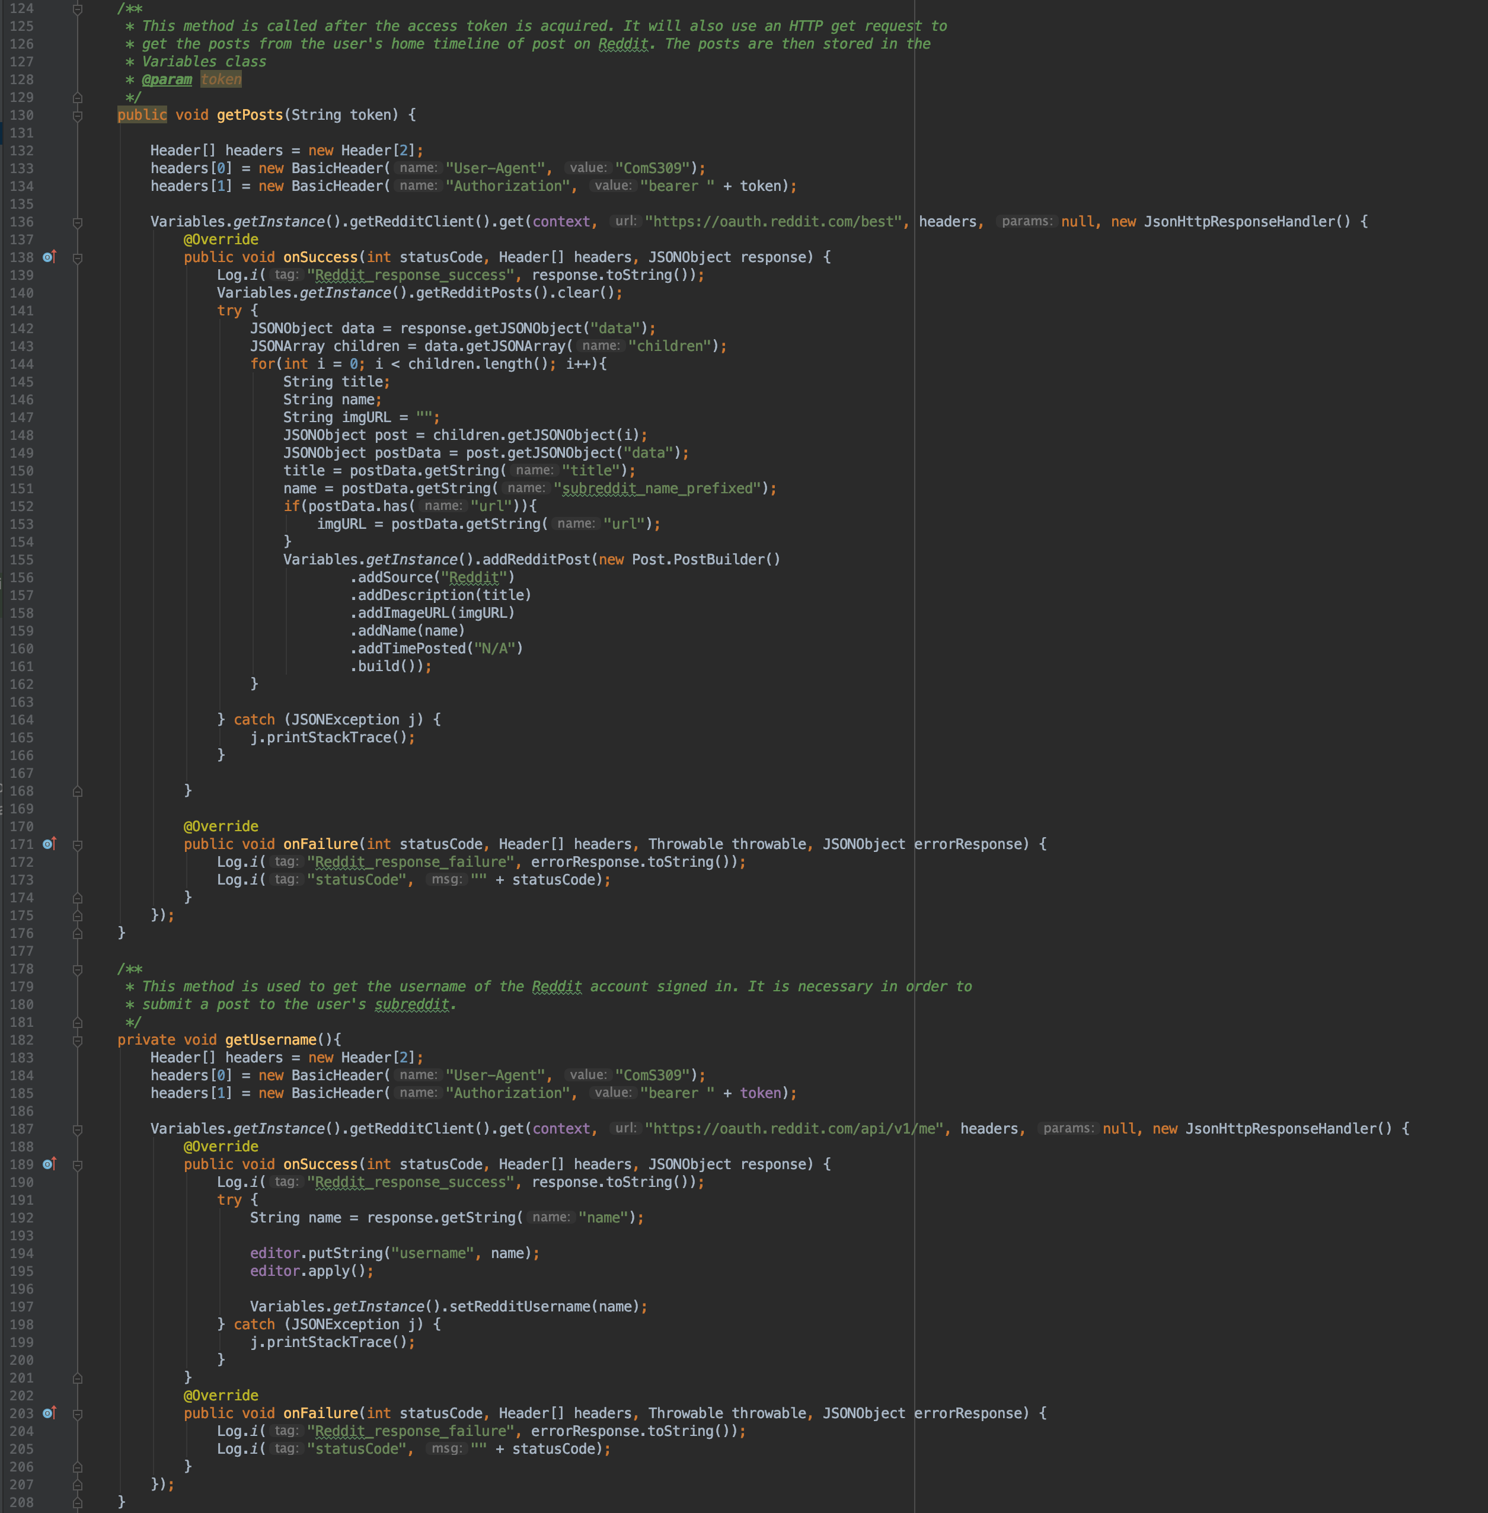Collapse the Javadoc comment starting at line 178
Image resolution: width=1488 pixels, height=1513 pixels.
point(78,969)
